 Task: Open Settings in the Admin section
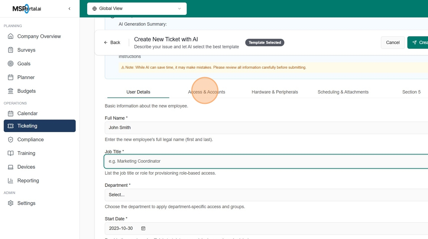26,203
